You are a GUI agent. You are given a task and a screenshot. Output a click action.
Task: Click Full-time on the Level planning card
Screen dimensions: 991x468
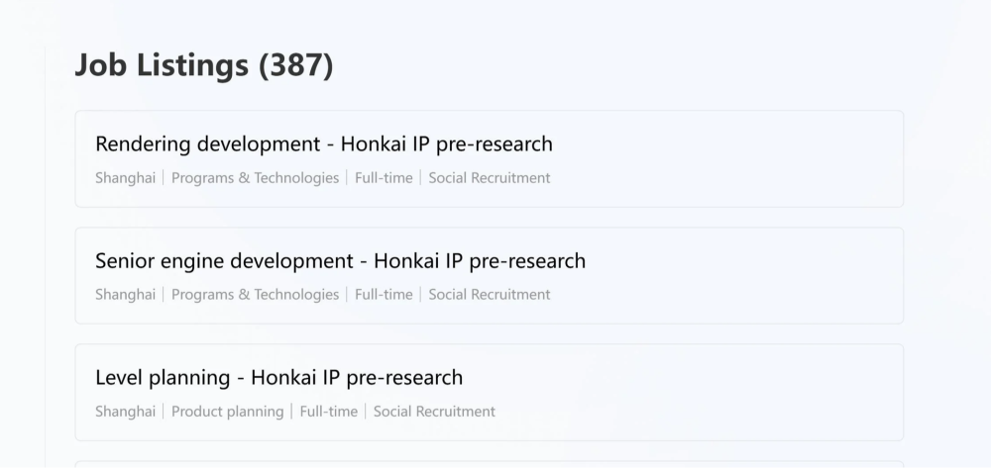click(x=328, y=412)
